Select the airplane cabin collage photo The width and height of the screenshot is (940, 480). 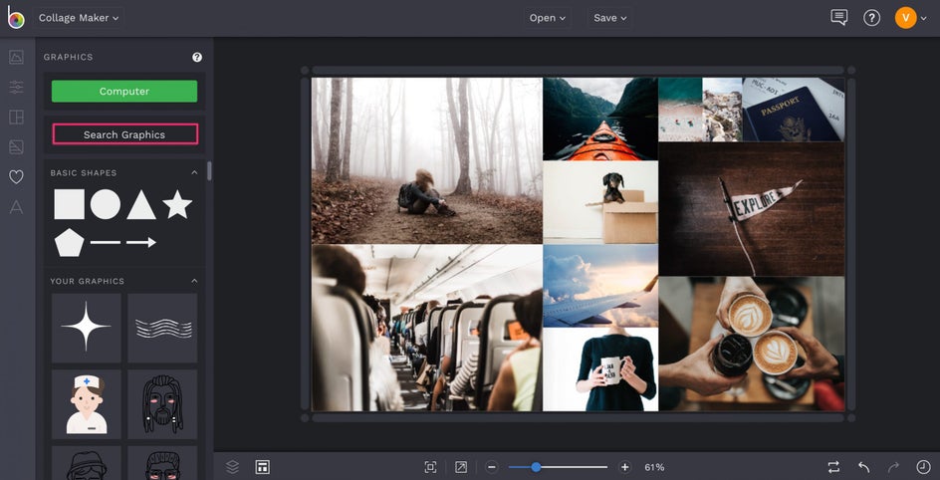tap(427, 328)
